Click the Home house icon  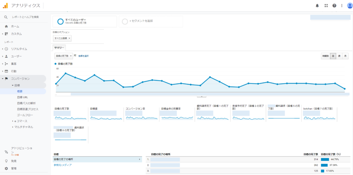click(6, 26)
